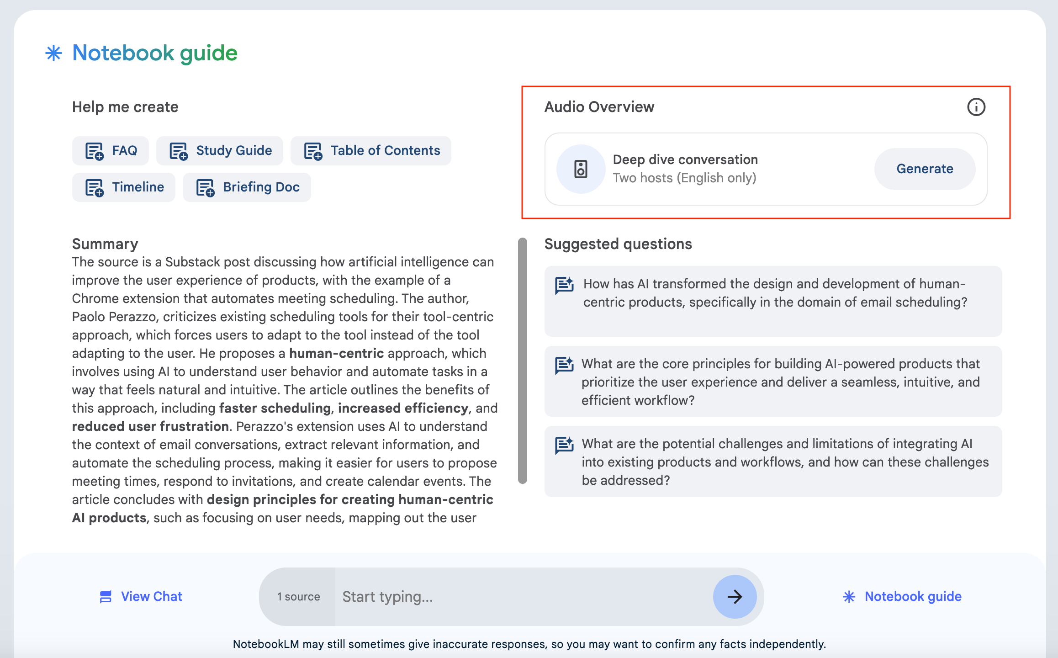This screenshot has height=658, width=1058.
Task: Click icon of the email scheduling question
Action: pos(564,285)
